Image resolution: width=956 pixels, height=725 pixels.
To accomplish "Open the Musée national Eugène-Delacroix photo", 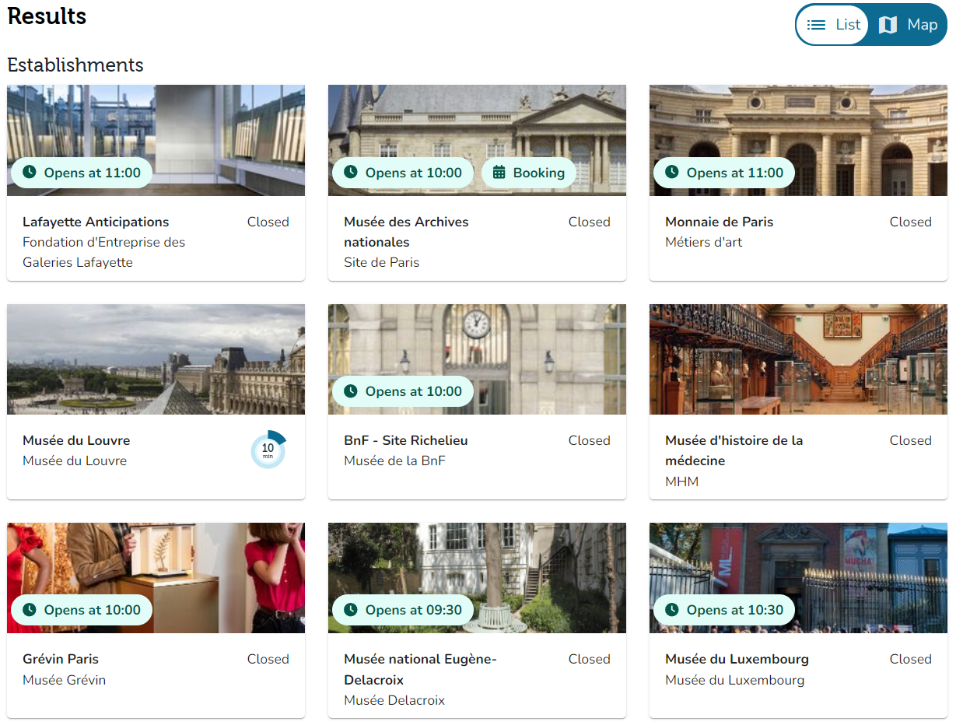I will point(477,578).
